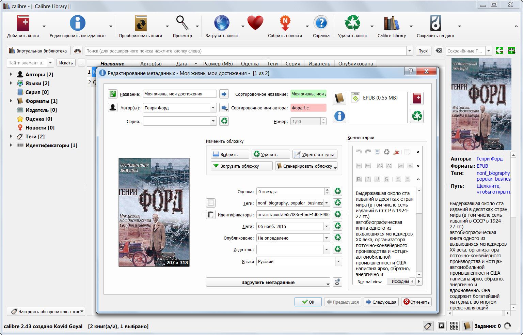
Task: Click the comments vertical scrollbar
Action: [x=419, y=232]
